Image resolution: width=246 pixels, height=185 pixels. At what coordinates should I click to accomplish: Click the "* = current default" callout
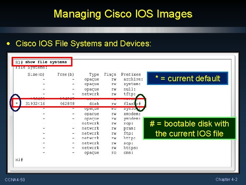click(188, 78)
